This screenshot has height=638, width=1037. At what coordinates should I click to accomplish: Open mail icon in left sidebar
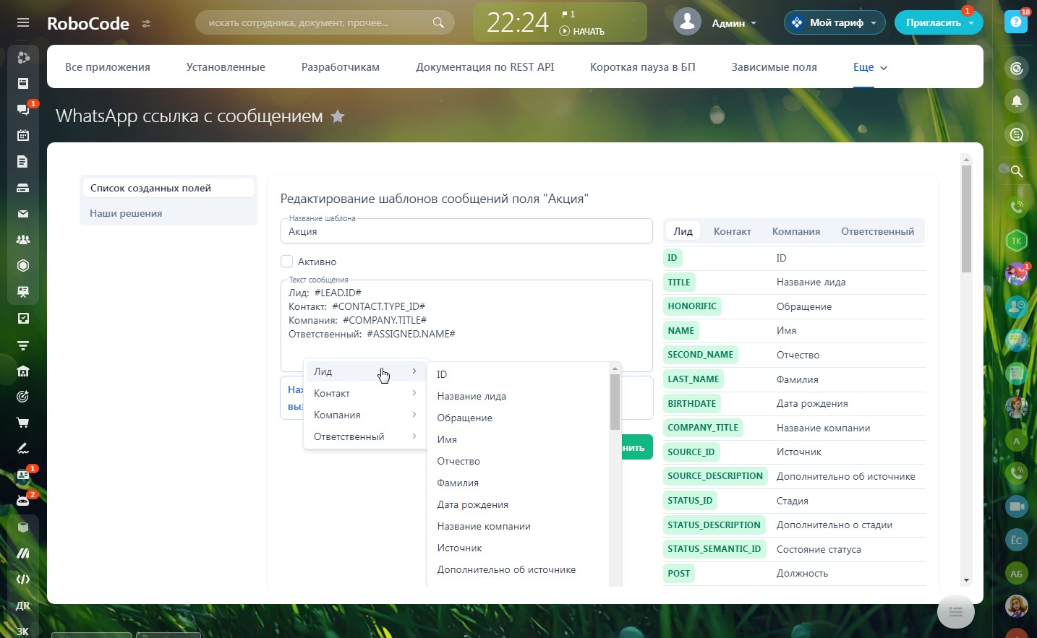click(x=23, y=213)
